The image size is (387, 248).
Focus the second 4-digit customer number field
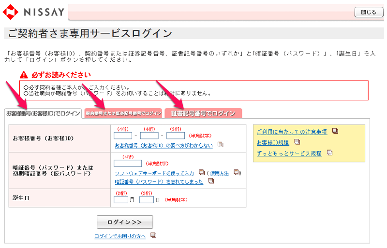pyautogui.click(x=149, y=136)
